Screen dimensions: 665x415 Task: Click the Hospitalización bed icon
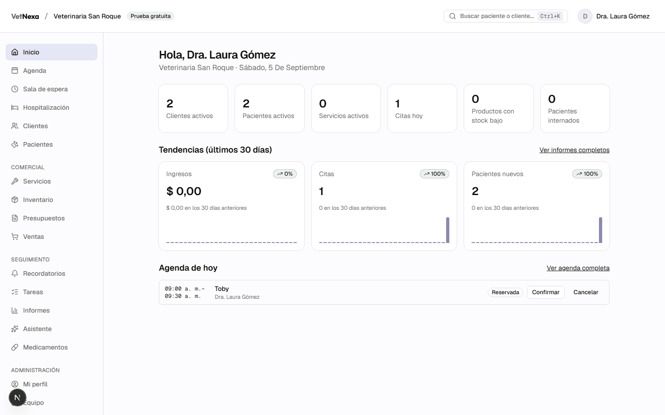tap(15, 107)
